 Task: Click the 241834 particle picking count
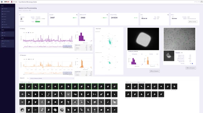114,18
